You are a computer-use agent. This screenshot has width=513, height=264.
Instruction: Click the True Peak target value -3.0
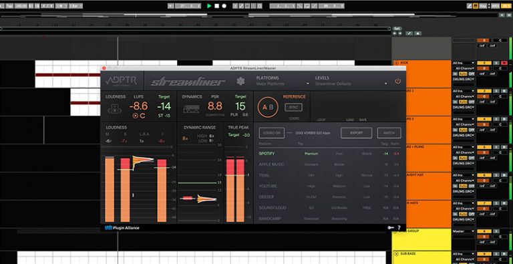coord(246,135)
